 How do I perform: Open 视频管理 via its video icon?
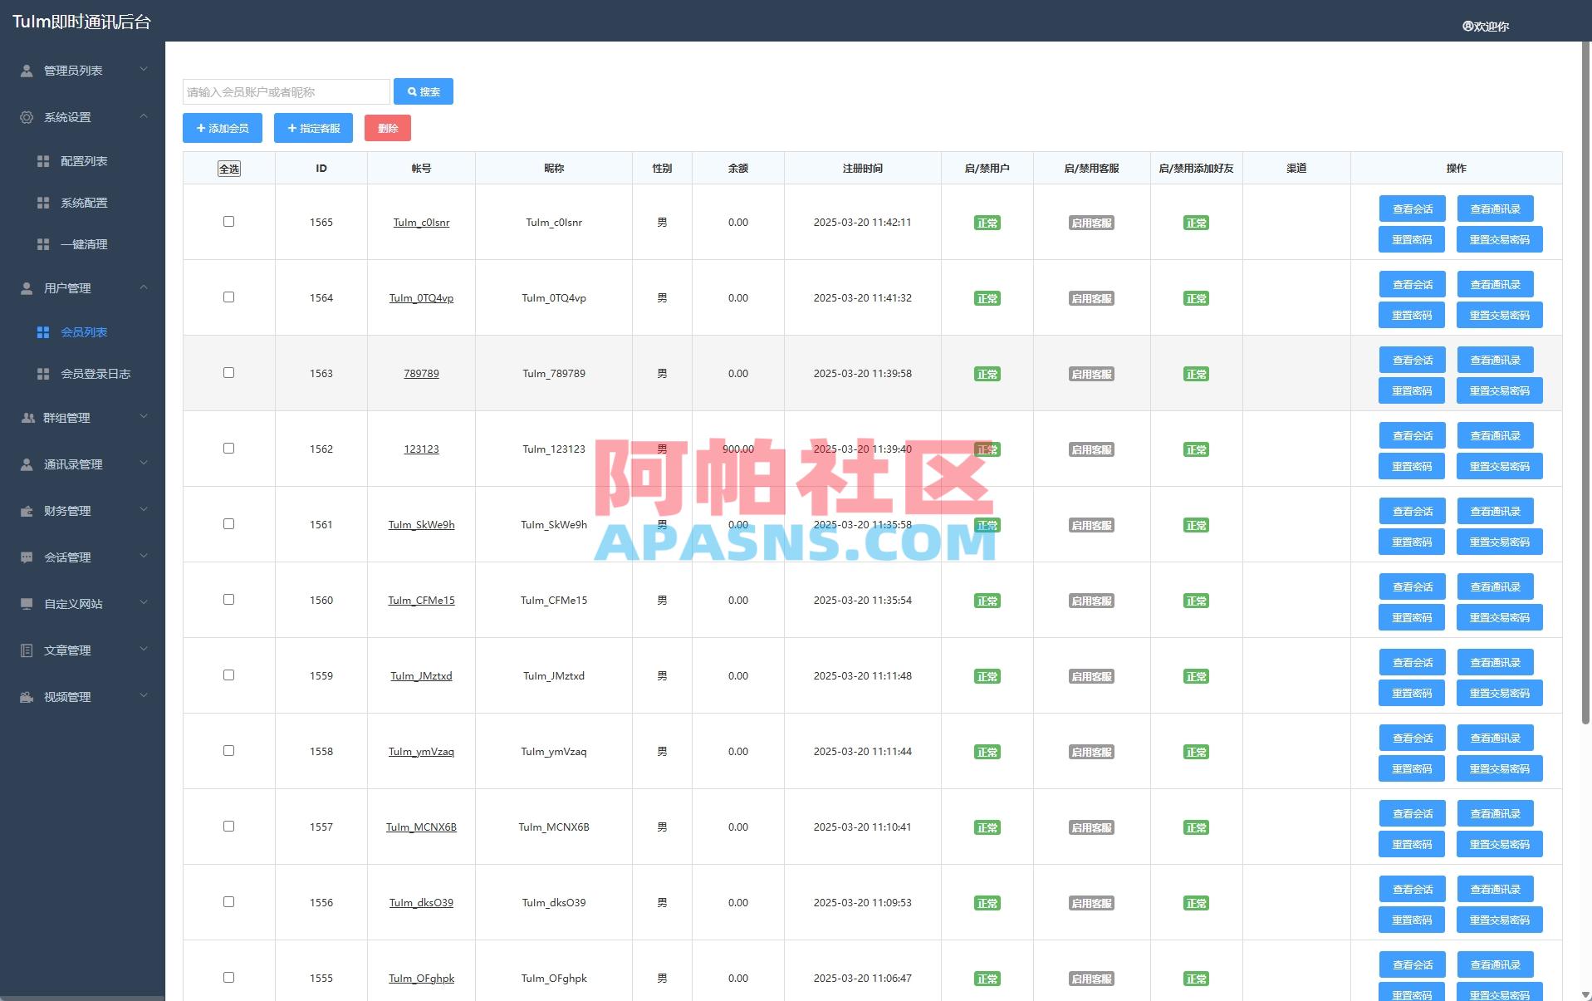coord(25,697)
